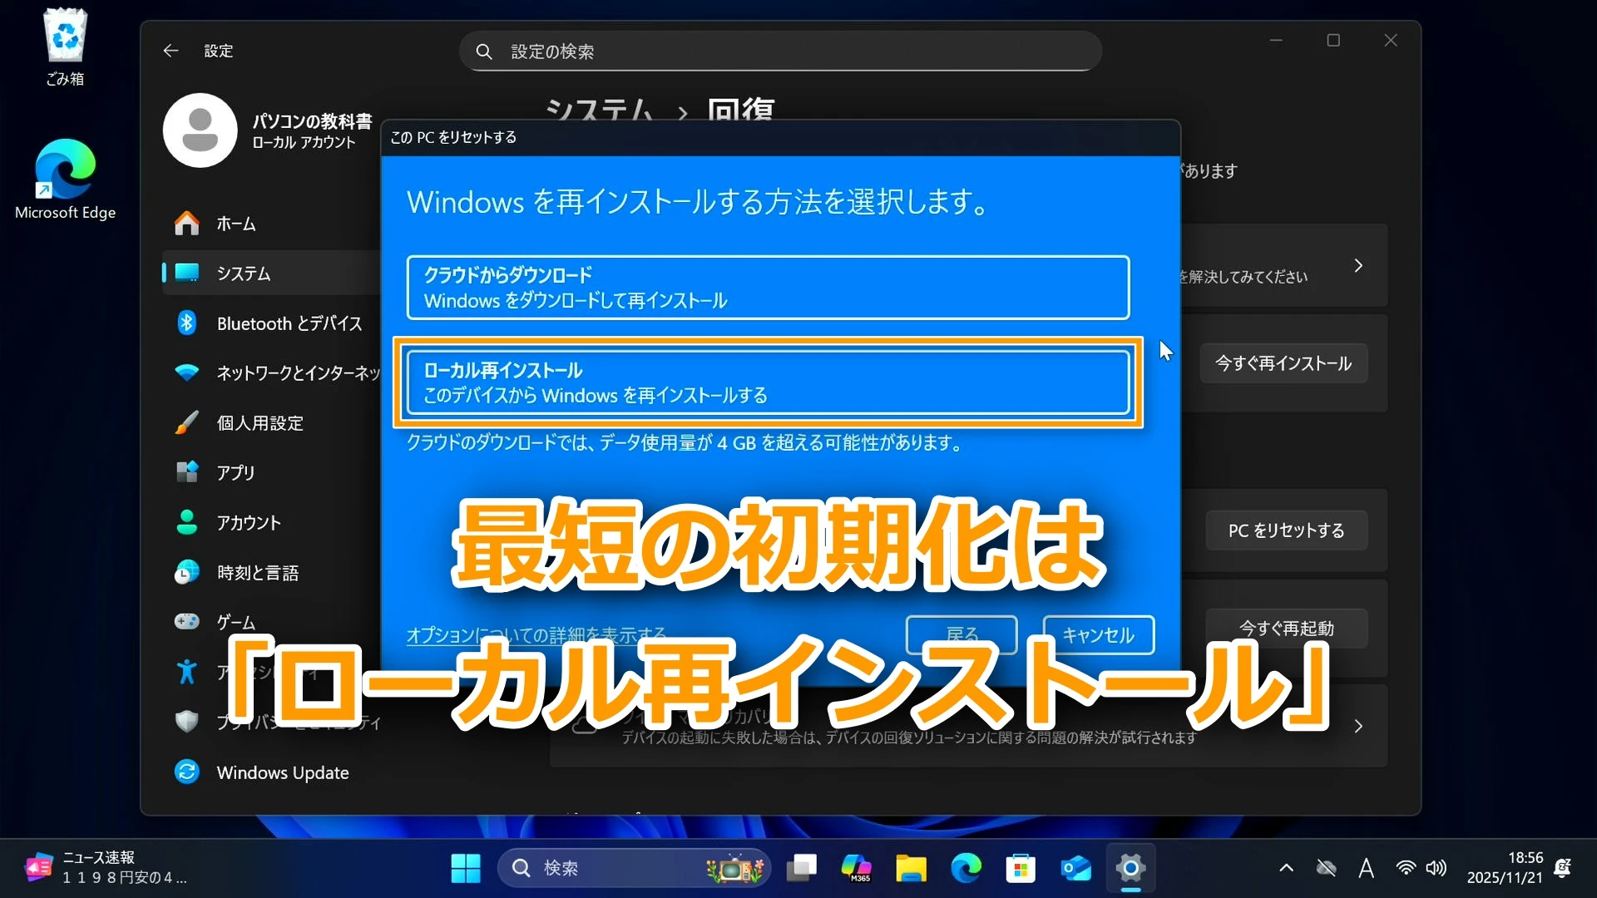Expand the troubleshoot row chevron
The image size is (1597, 898).
(x=1358, y=266)
